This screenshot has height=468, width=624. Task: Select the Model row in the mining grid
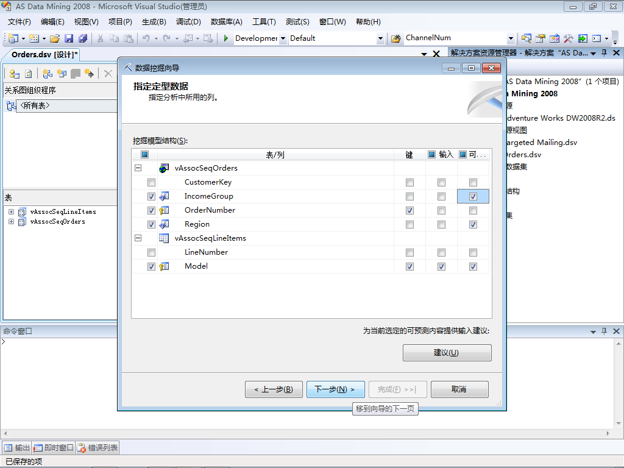[310, 266]
